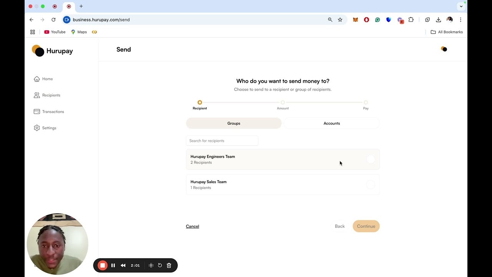The height and width of the screenshot is (277, 492).
Task: Pause the screen recording
Action: [x=113, y=265]
